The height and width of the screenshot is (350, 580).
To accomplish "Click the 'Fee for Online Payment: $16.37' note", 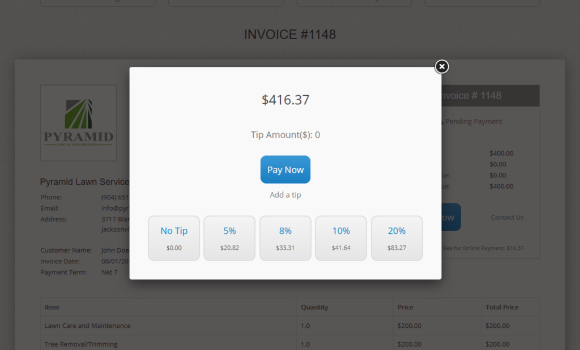I will point(483,248).
